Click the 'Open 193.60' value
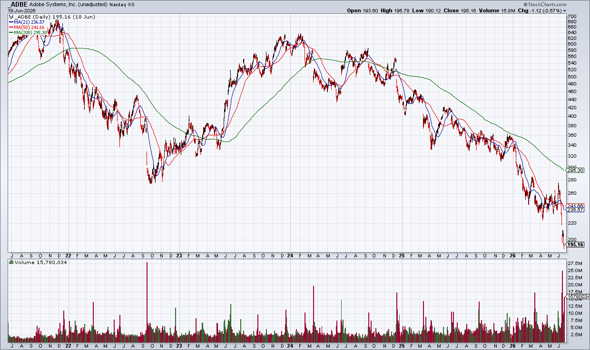590x350 pixels. click(x=363, y=10)
